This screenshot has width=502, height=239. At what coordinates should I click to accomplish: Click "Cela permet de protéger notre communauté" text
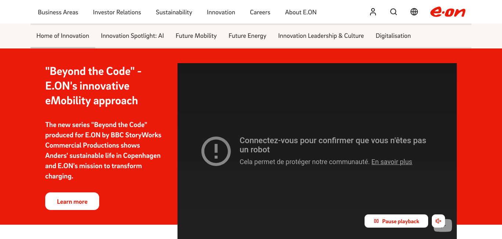(305, 162)
